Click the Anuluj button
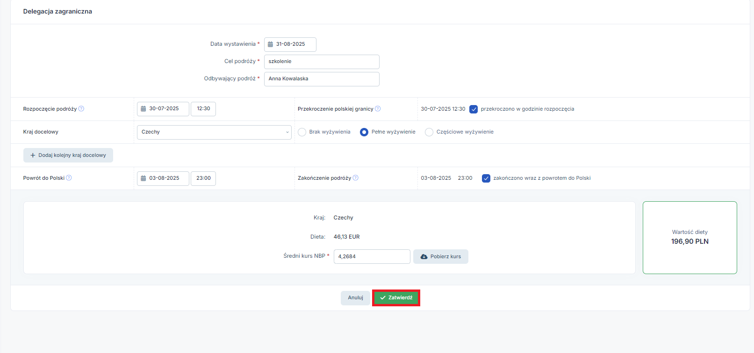 click(355, 298)
